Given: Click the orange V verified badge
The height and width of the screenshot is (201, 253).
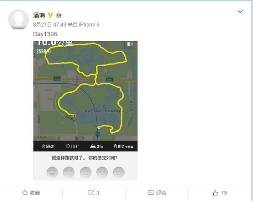Looking at the screenshot, I should click(x=50, y=15).
